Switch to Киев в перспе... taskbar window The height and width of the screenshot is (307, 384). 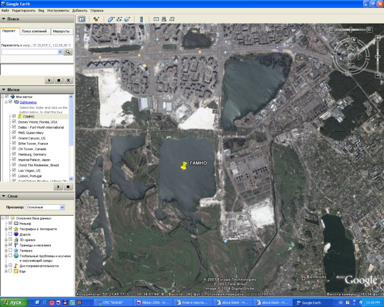click(194, 303)
